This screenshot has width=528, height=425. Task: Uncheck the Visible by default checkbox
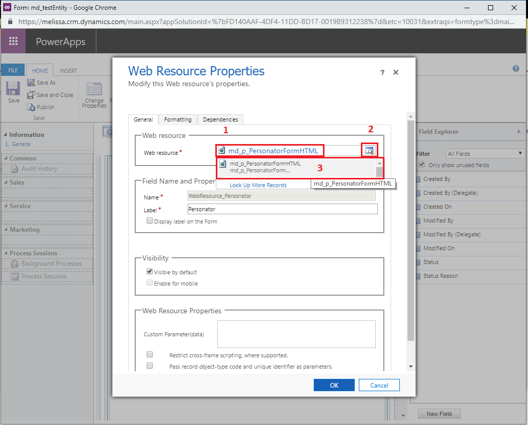[x=150, y=271]
